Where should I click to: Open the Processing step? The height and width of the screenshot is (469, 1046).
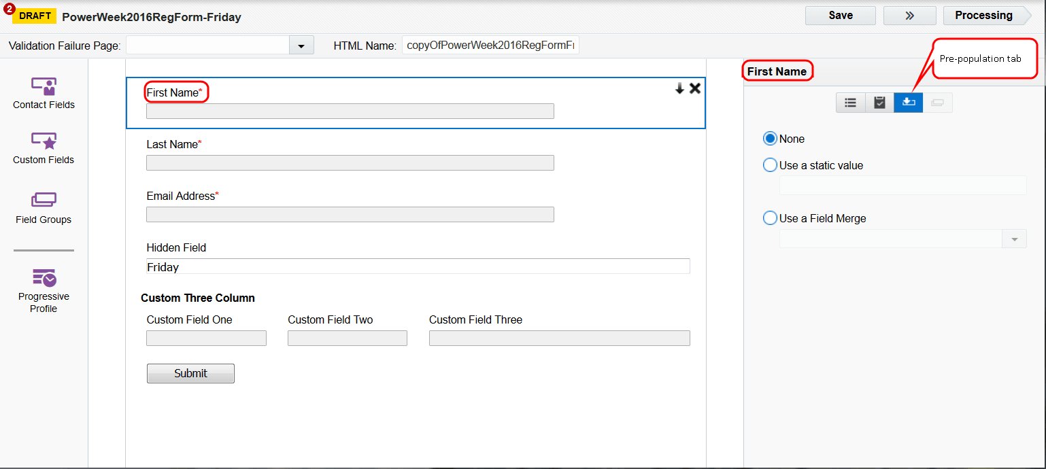(x=983, y=15)
